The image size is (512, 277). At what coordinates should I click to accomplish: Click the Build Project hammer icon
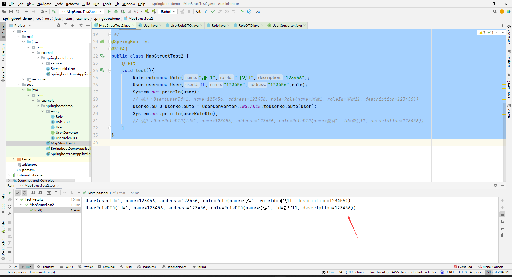(54, 11)
